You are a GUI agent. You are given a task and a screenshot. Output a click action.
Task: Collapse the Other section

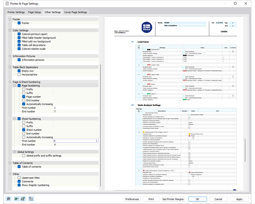tap(10, 174)
